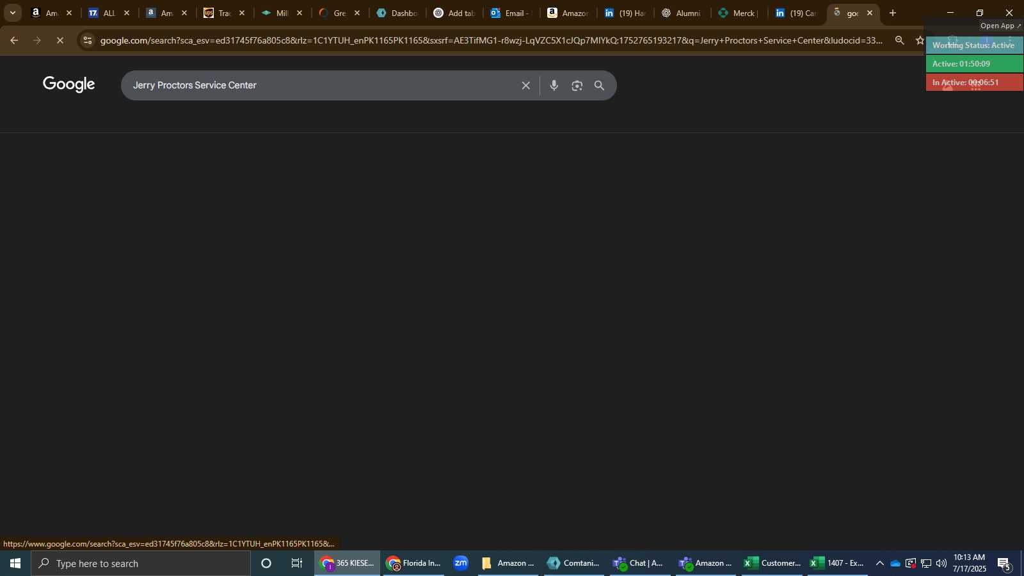
Task: Open the 1407 Excel workbook on taskbar
Action: (x=838, y=563)
